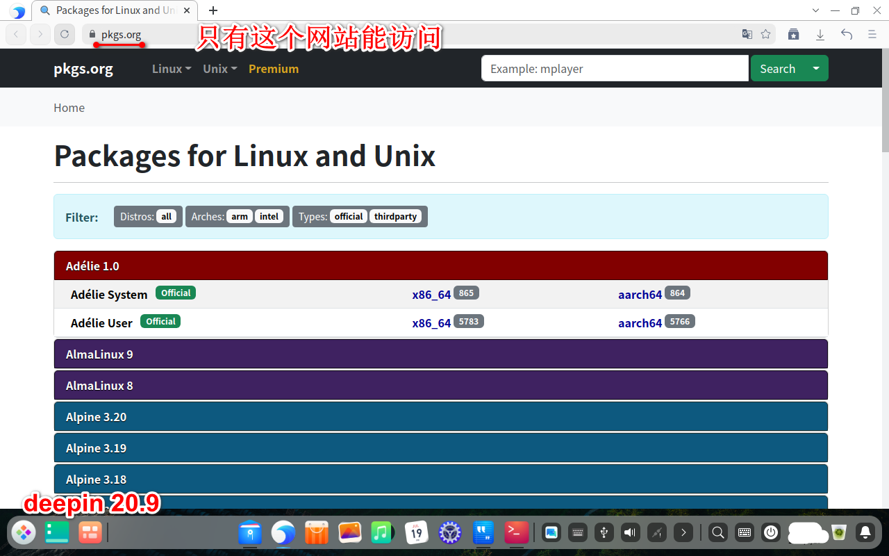Image resolution: width=889 pixels, height=556 pixels.
Task: Toggle the intel architecture filter
Action: [269, 216]
